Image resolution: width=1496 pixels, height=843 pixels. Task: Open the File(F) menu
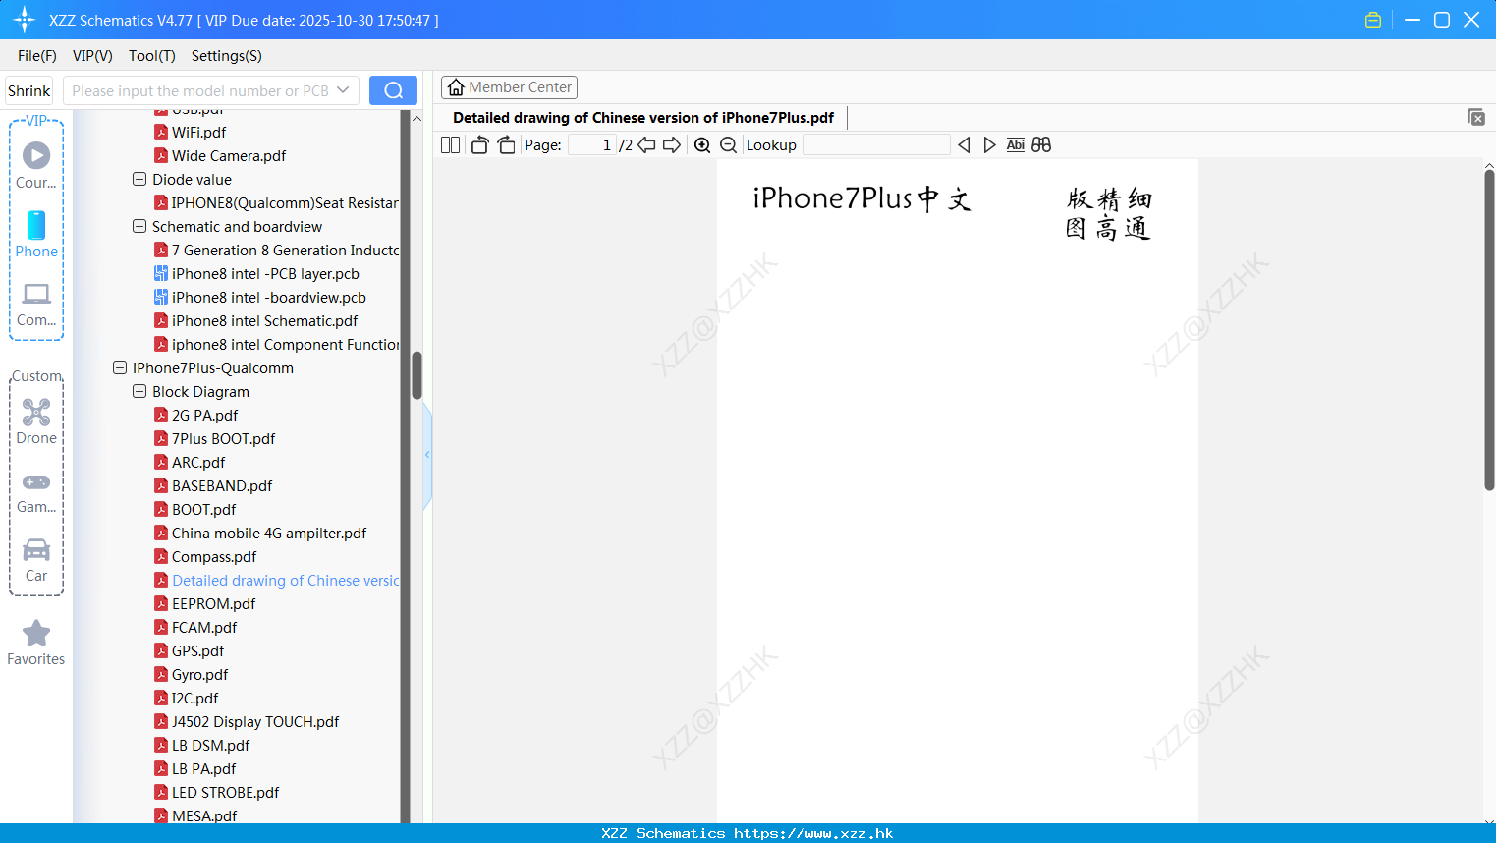click(x=37, y=55)
